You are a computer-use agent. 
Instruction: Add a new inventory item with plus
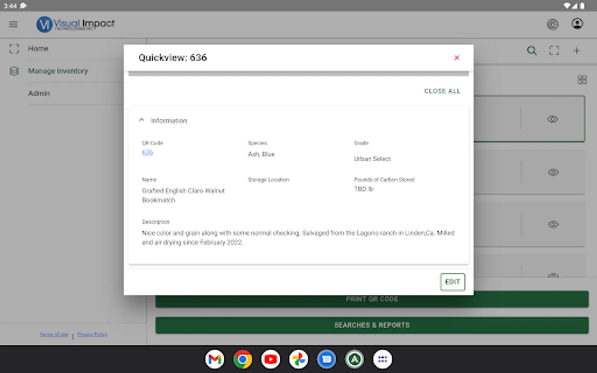(x=577, y=51)
